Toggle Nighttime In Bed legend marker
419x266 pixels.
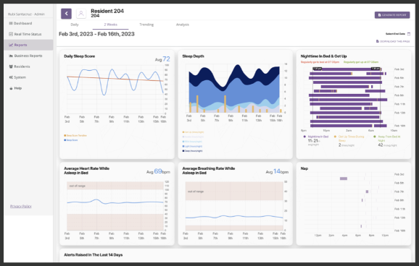(304, 137)
